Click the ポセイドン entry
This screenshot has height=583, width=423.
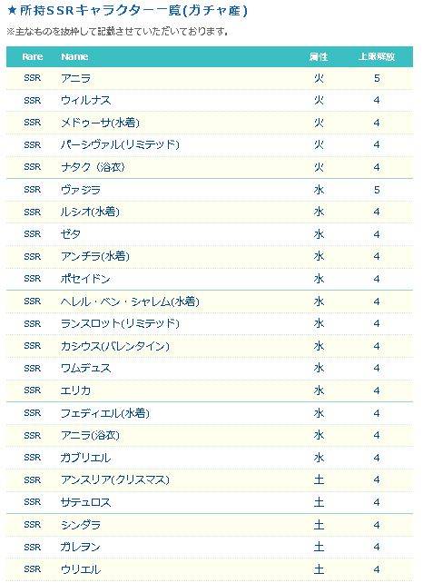[x=85, y=279]
